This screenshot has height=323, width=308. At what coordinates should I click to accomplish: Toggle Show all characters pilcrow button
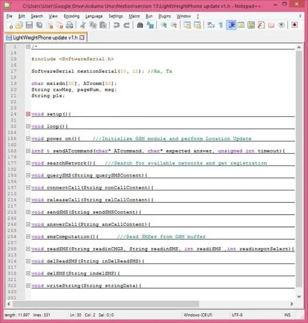coord(221,25)
